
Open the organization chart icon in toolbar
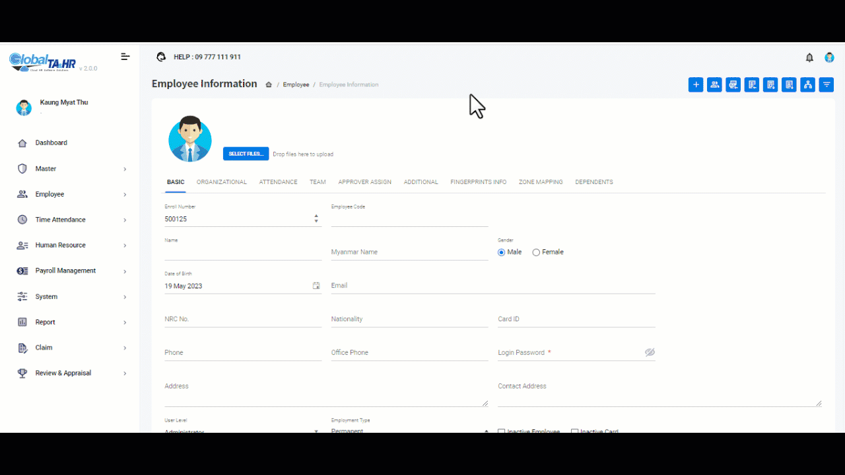click(x=807, y=84)
